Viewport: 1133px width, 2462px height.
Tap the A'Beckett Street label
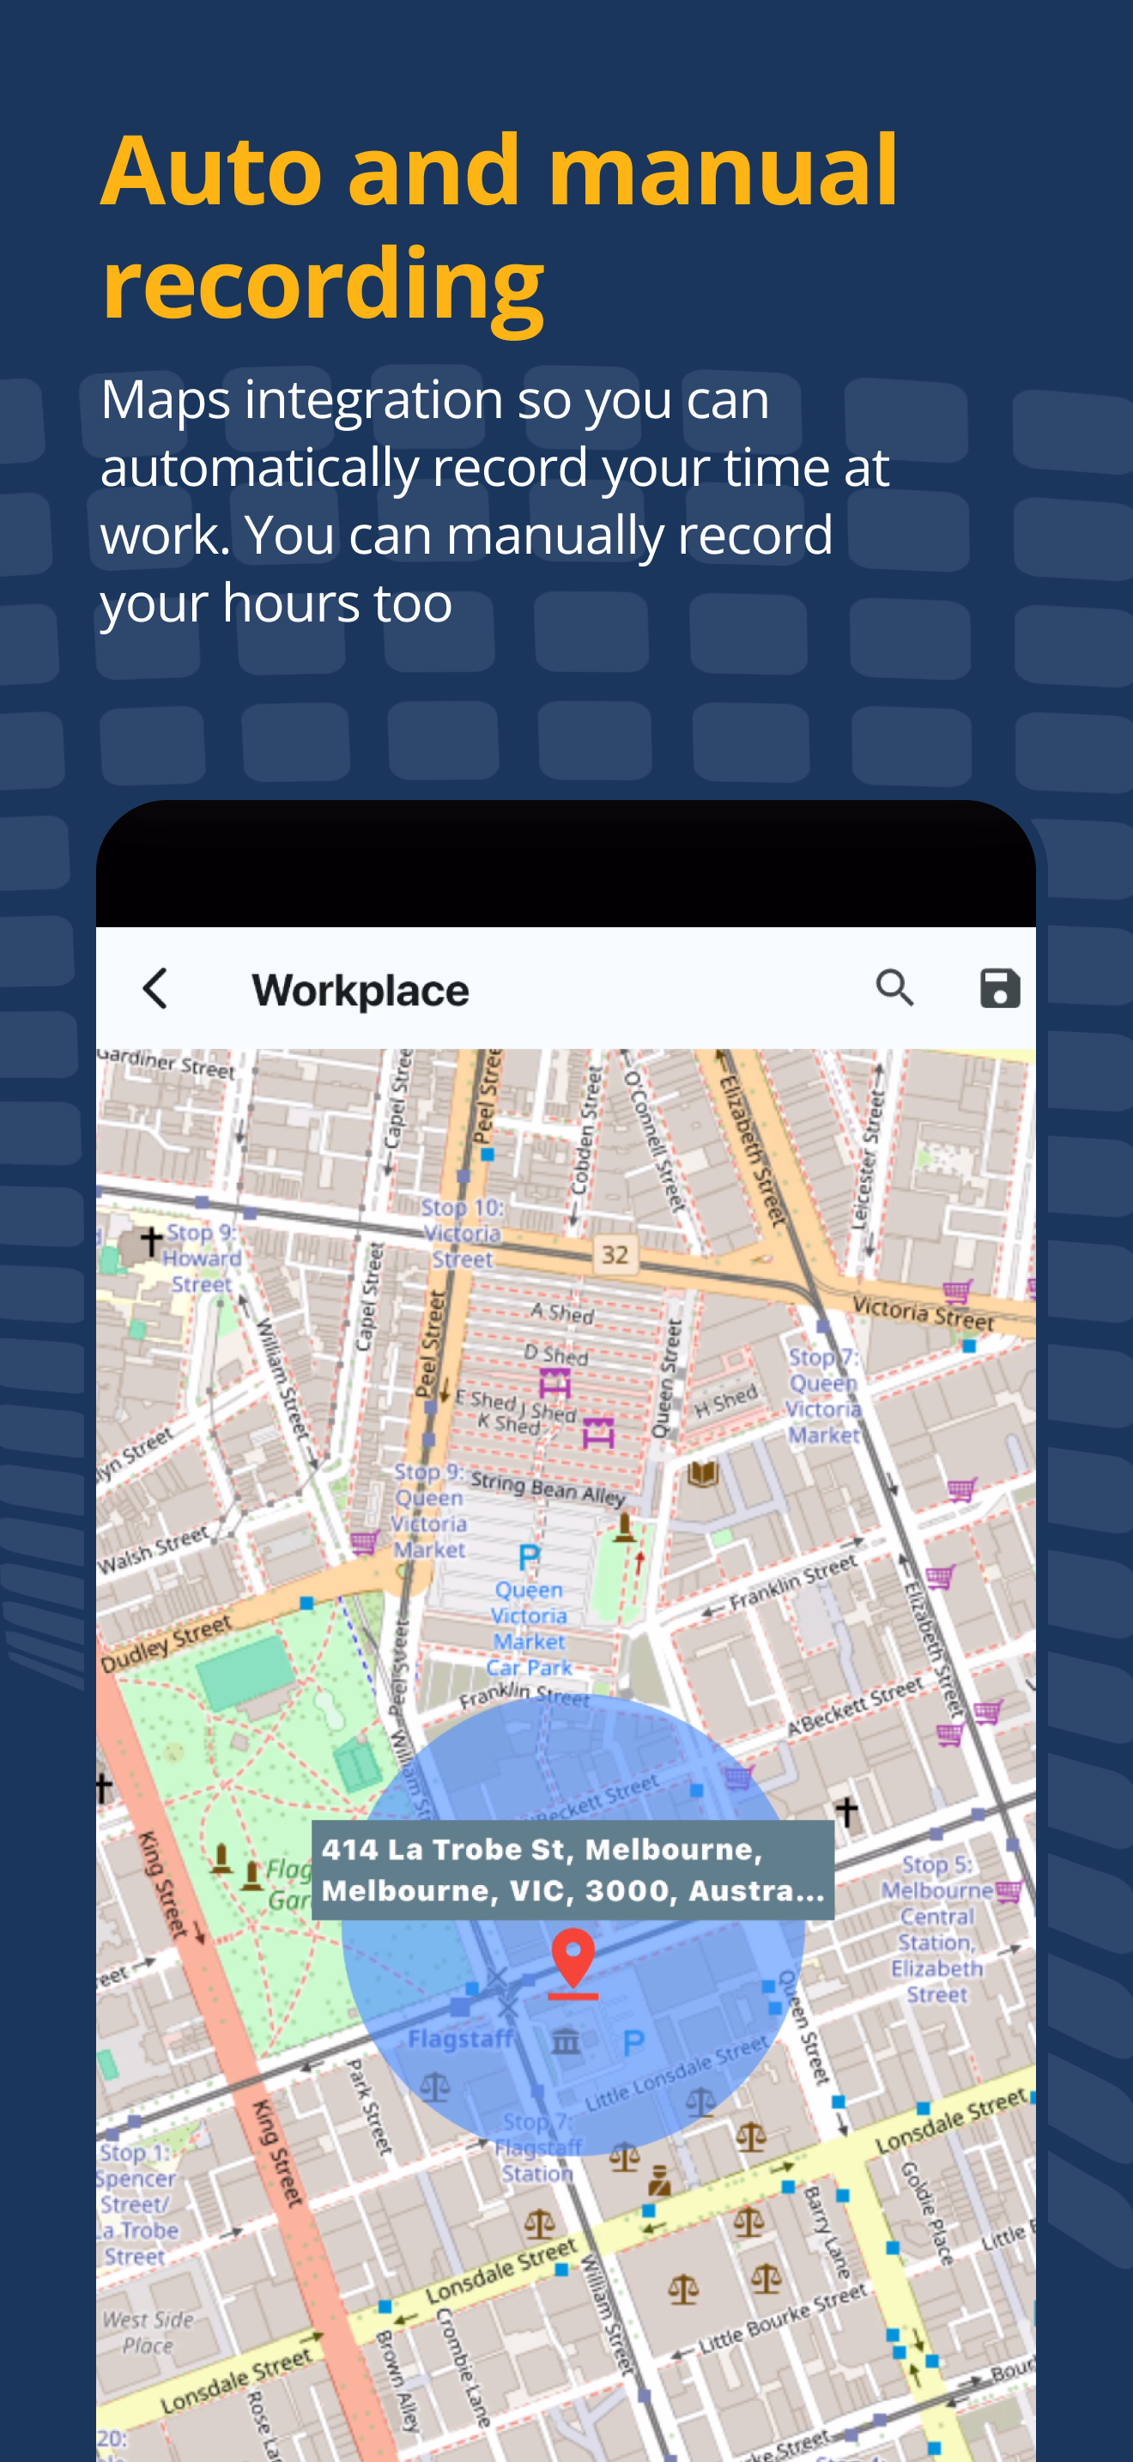(855, 1706)
